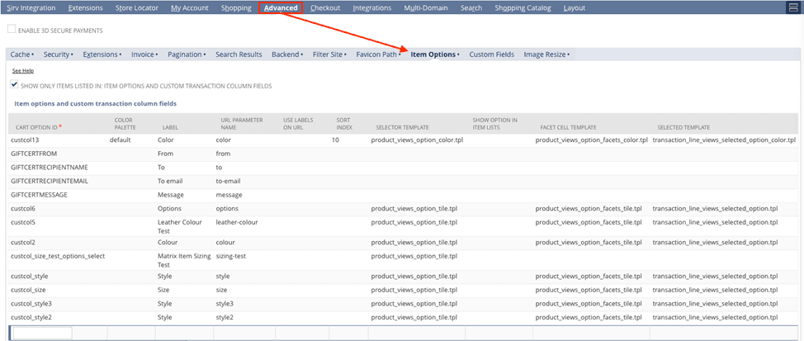
Task: Click the custcol_style cell
Action: pos(29,277)
